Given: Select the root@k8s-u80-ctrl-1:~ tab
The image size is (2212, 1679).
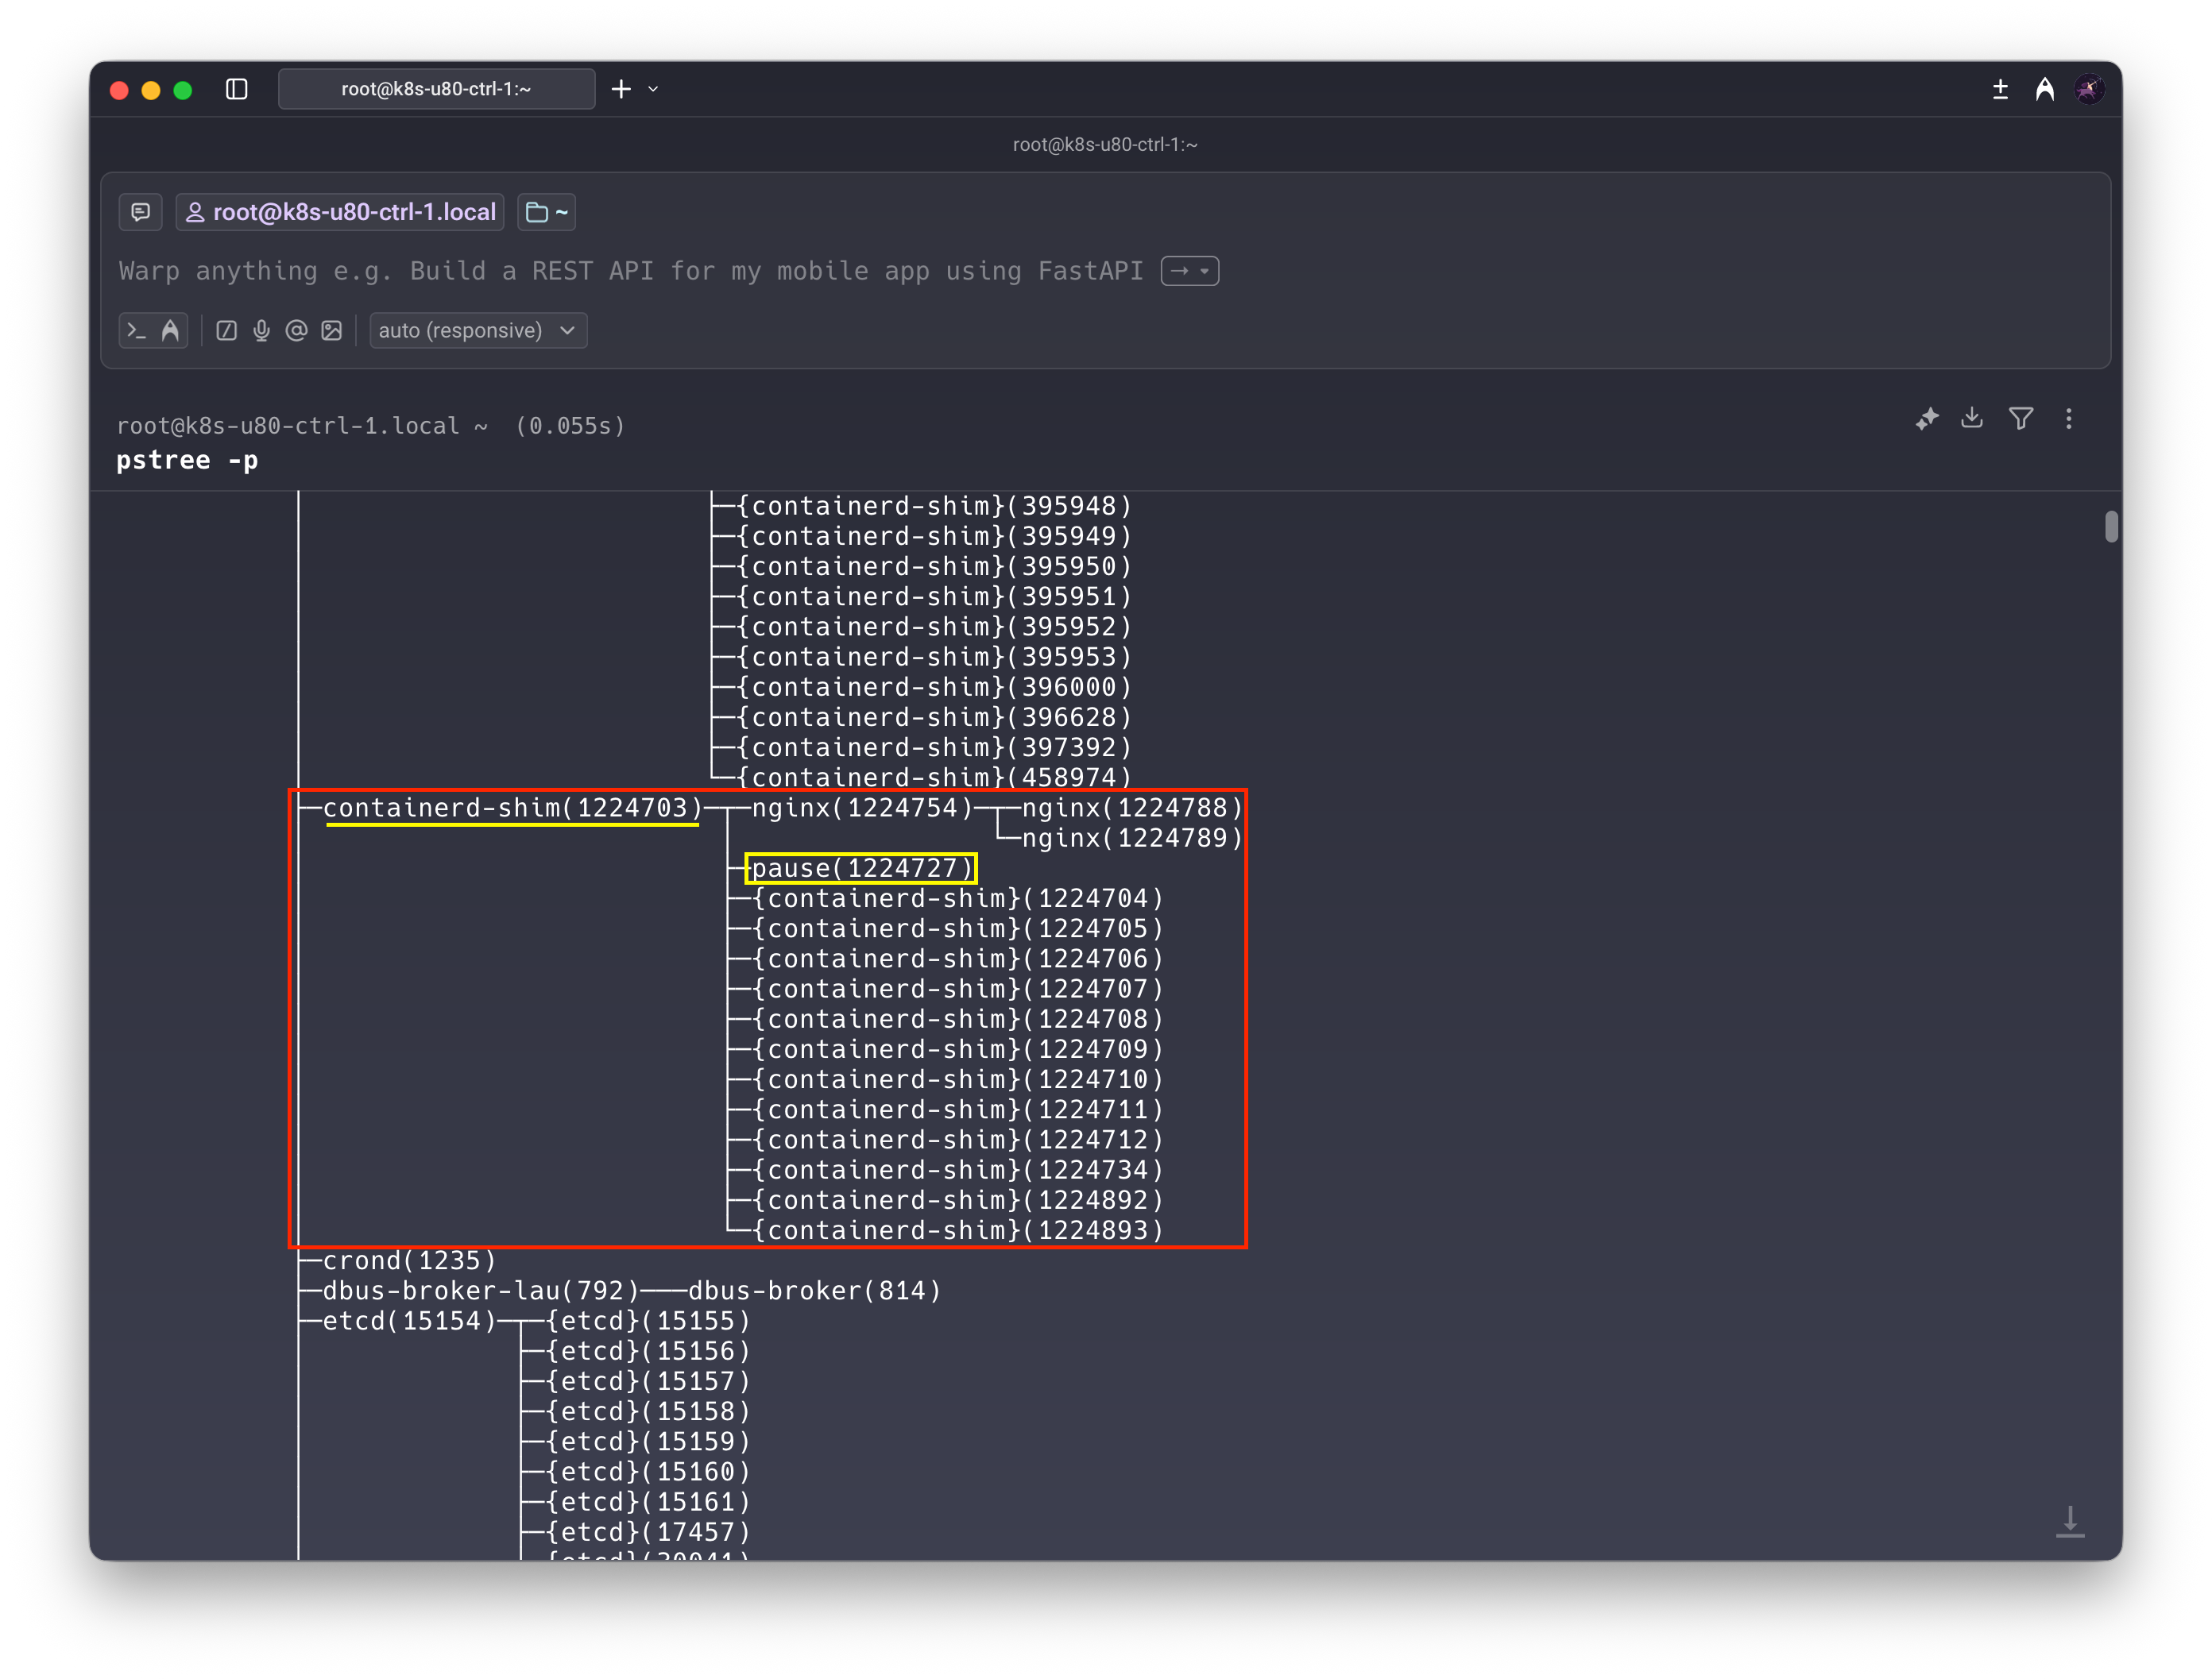Looking at the screenshot, I should coord(436,89).
